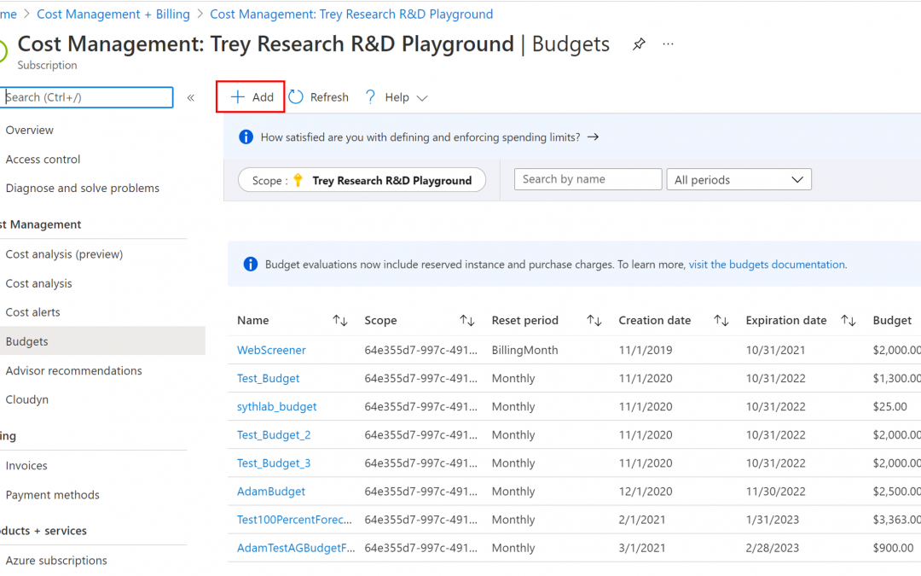The width and height of the screenshot is (921, 576).
Task: Expand the All periods dropdown
Action: 739,179
